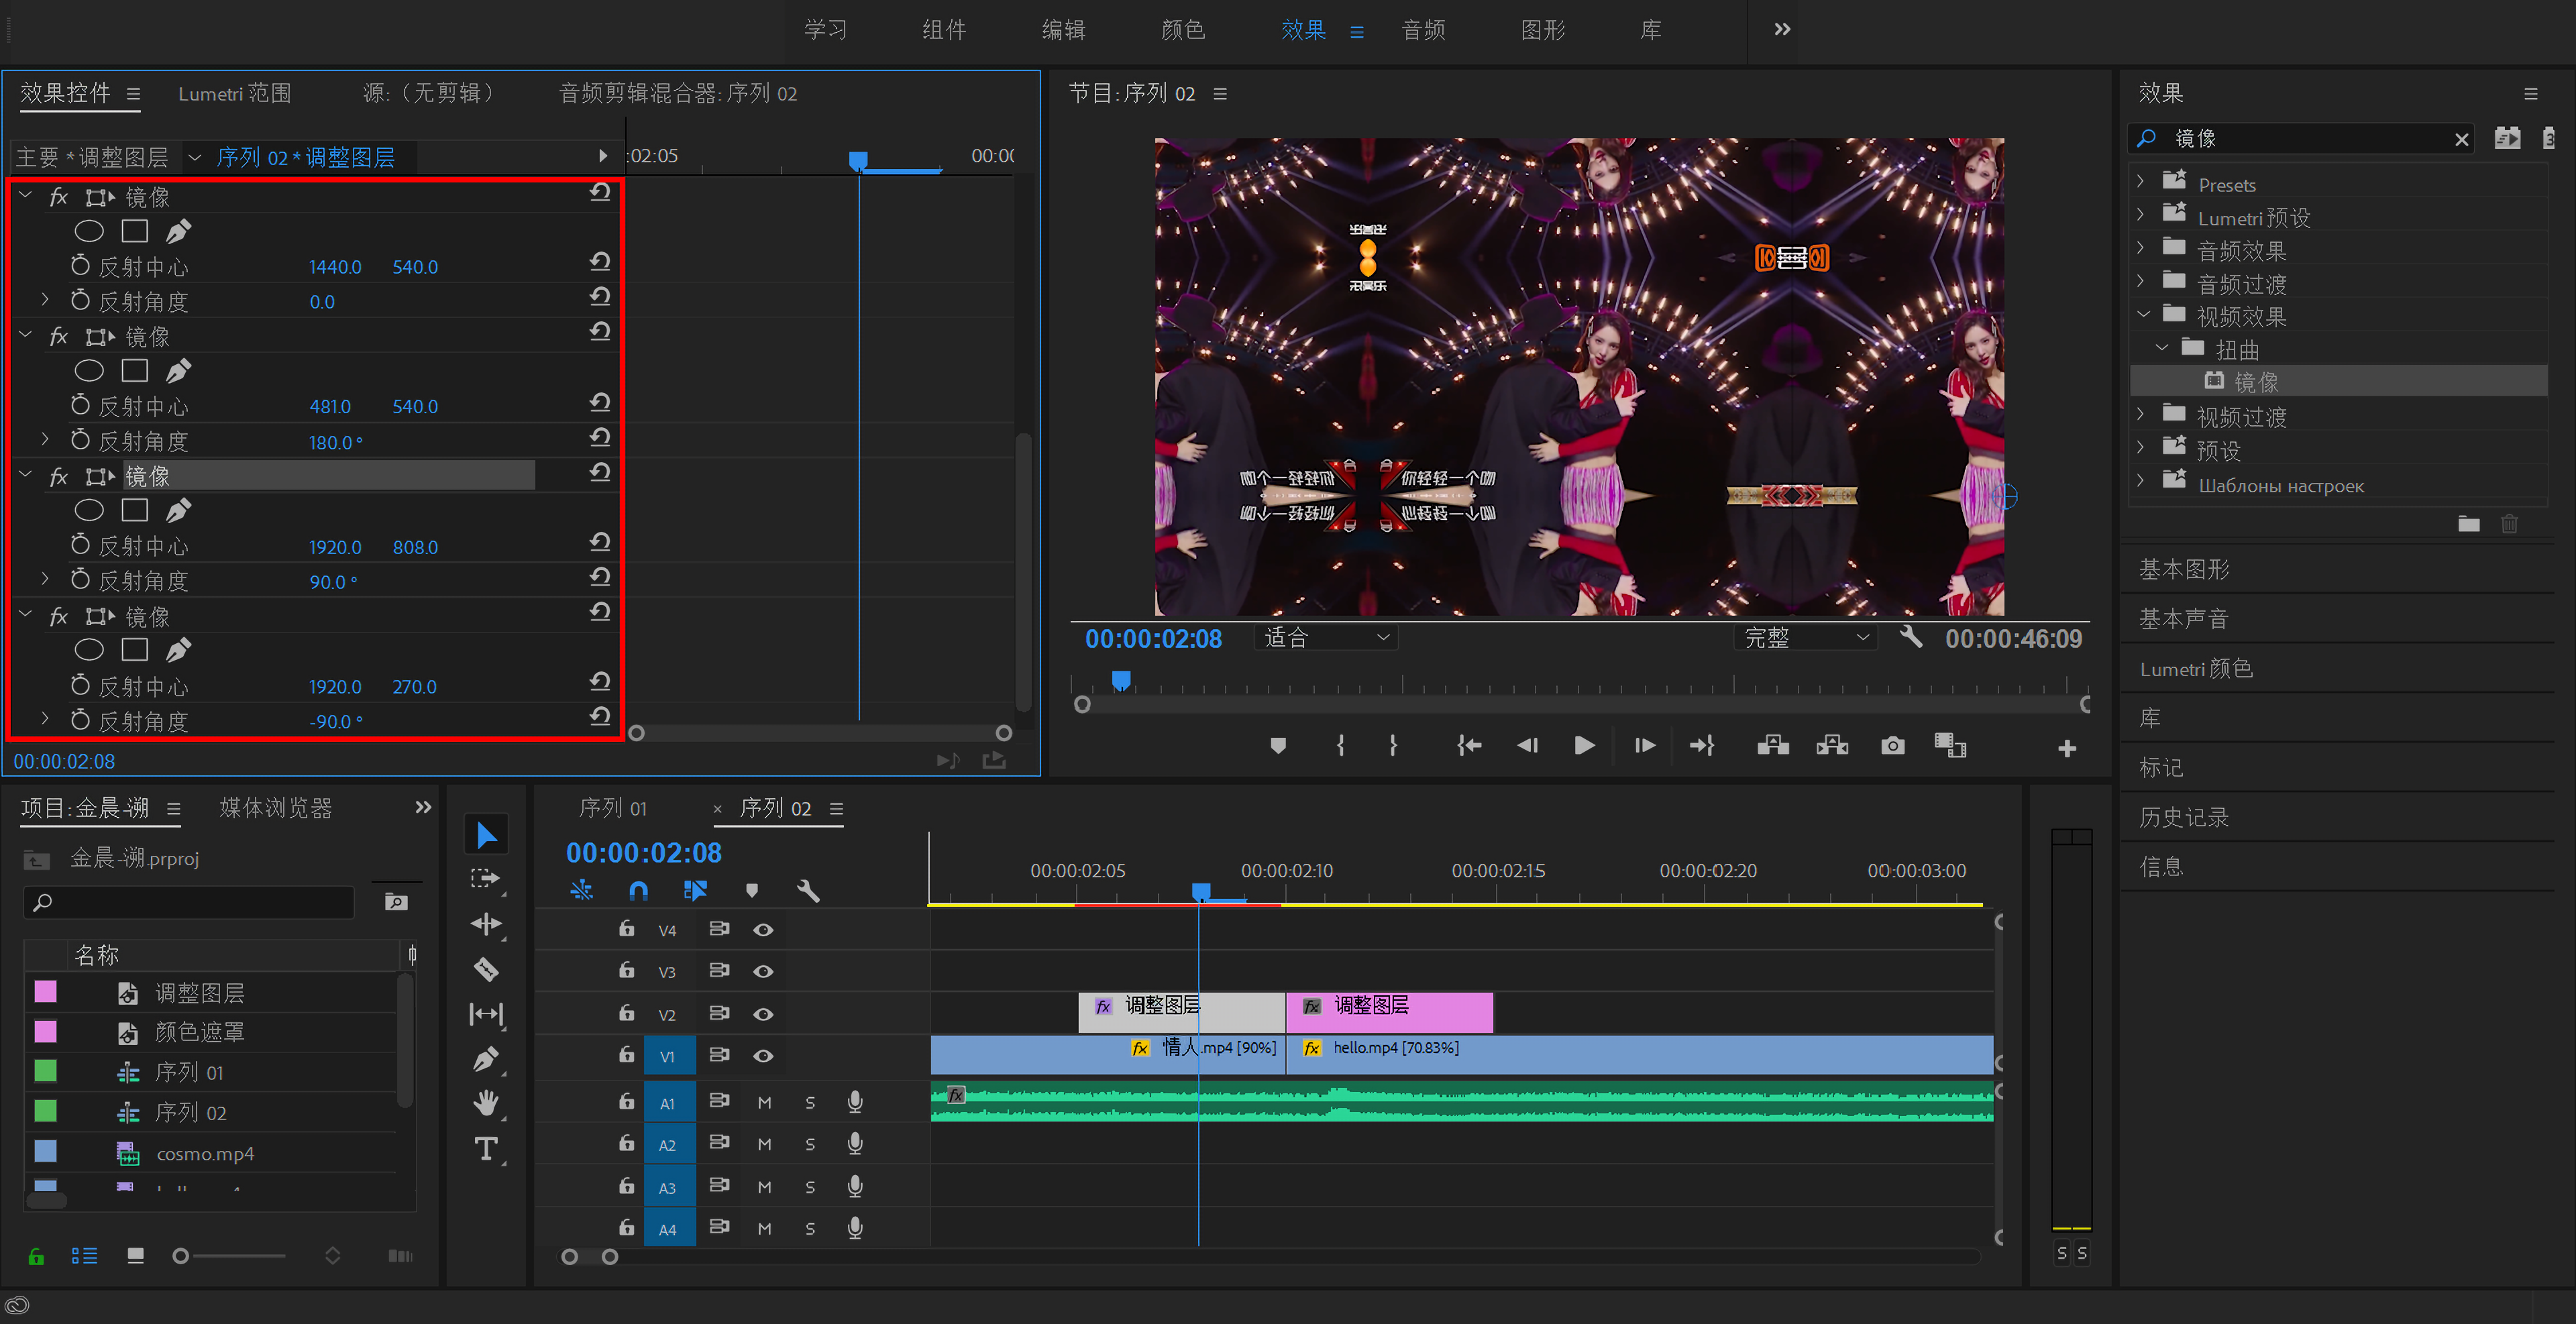Screen dimensions: 2576x1324
Task: Select the Type tool
Action: (486, 1148)
